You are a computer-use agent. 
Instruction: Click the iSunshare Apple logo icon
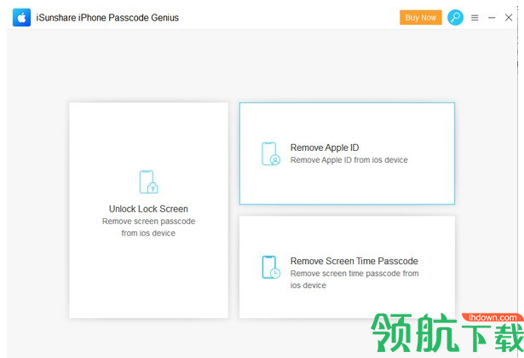(x=21, y=17)
